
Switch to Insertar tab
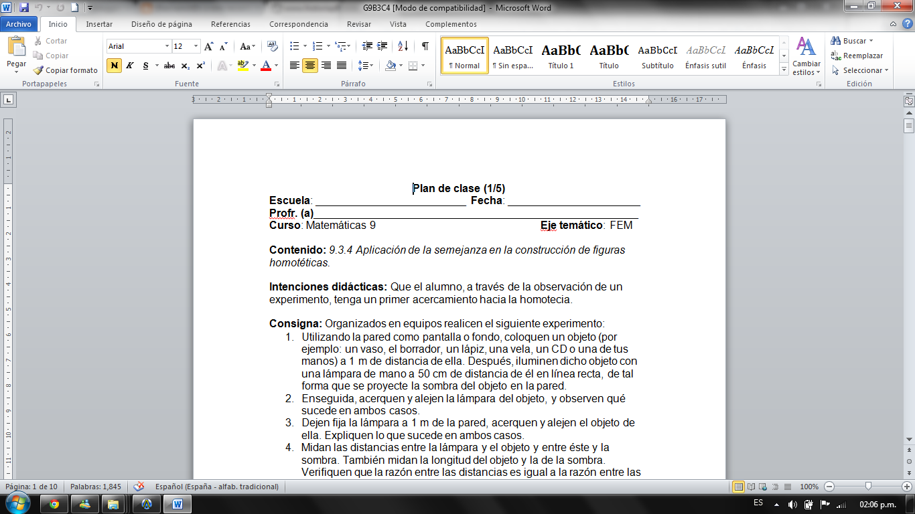(99, 24)
